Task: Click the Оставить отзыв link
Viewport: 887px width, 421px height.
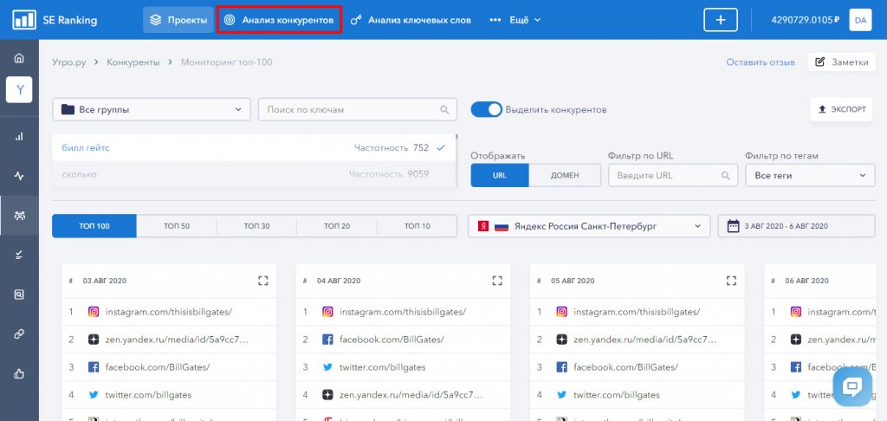Action: point(760,62)
